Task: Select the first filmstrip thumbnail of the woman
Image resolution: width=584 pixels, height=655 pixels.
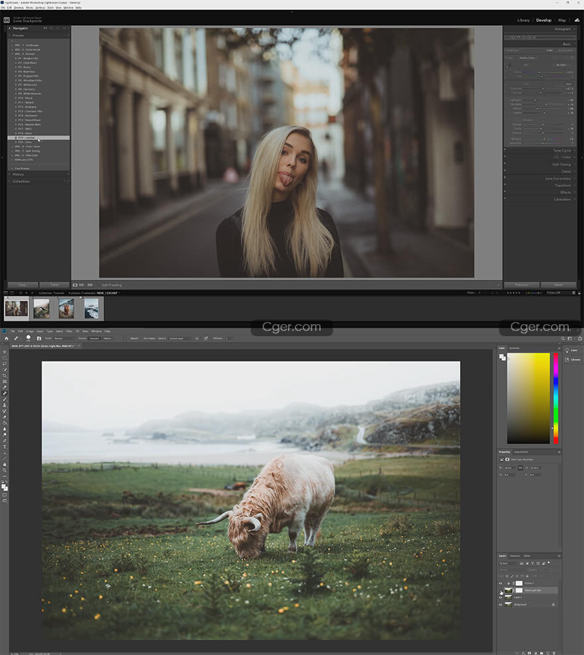Action: (x=17, y=308)
